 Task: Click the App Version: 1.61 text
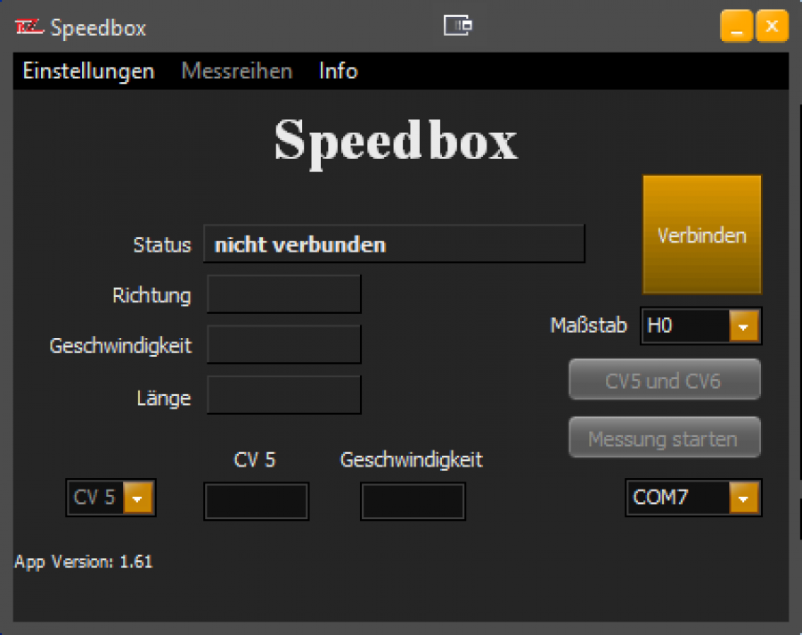(x=84, y=562)
